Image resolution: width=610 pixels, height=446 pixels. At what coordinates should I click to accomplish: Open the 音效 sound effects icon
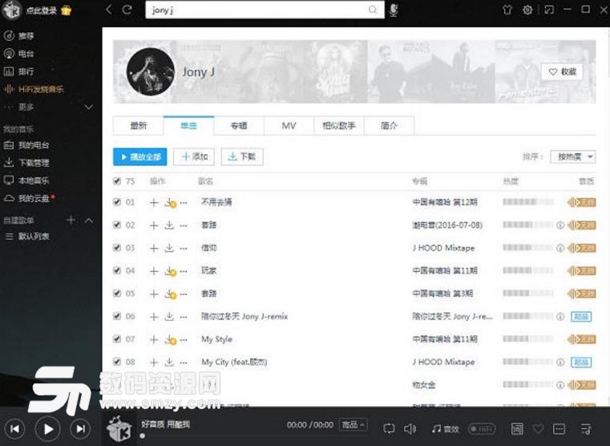(446, 429)
